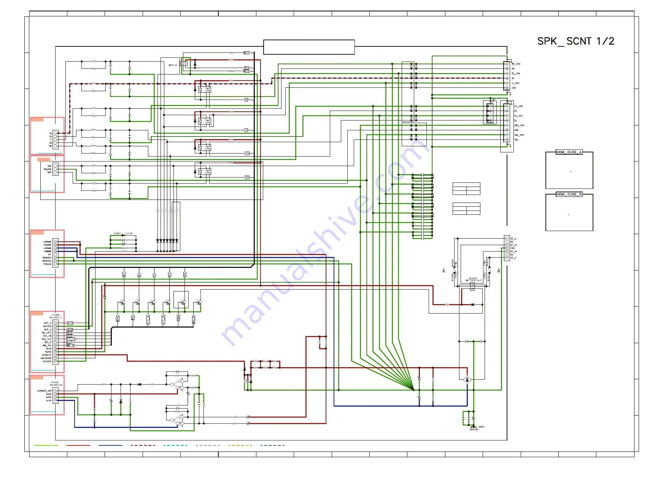This screenshot has width=647, height=480.
Task: Click the CURRENT_DET pin label
Action: [x=44, y=391]
